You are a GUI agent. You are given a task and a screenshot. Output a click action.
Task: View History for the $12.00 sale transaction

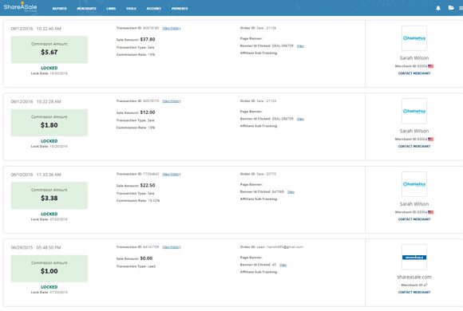click(x=172, y=101)
